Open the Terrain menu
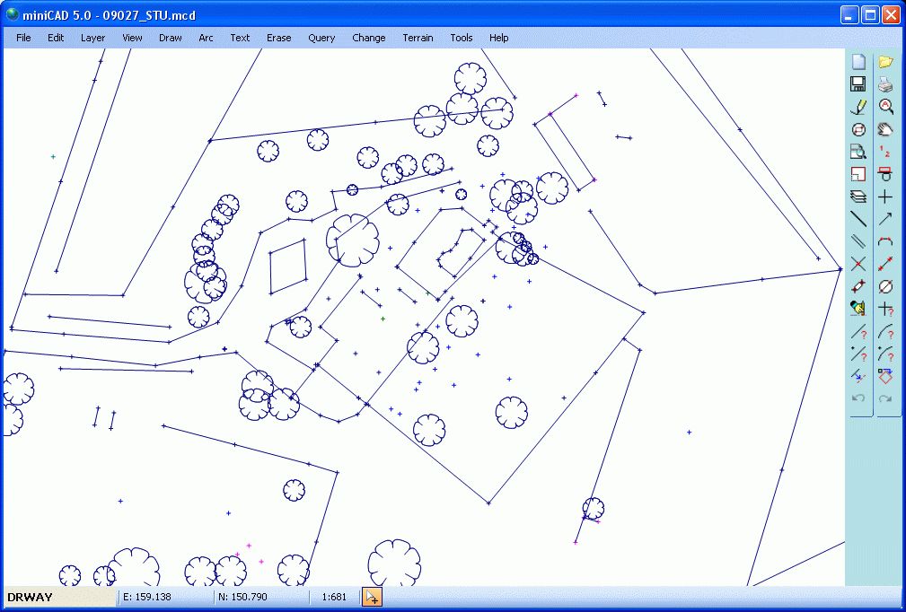The height and width of the screenshot is (612, 906). click(418, 38)
